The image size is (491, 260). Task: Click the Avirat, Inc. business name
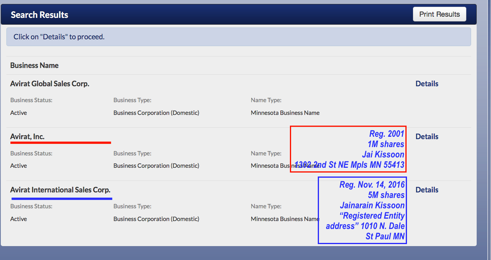pyautogui.click(x=27, y=137)
